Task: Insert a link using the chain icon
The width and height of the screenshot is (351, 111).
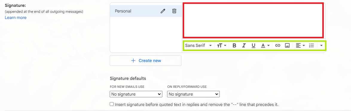Action: (277, 45)
